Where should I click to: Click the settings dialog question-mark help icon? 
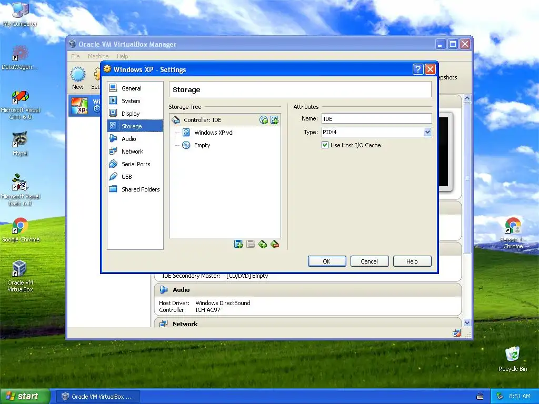[417, 69]
